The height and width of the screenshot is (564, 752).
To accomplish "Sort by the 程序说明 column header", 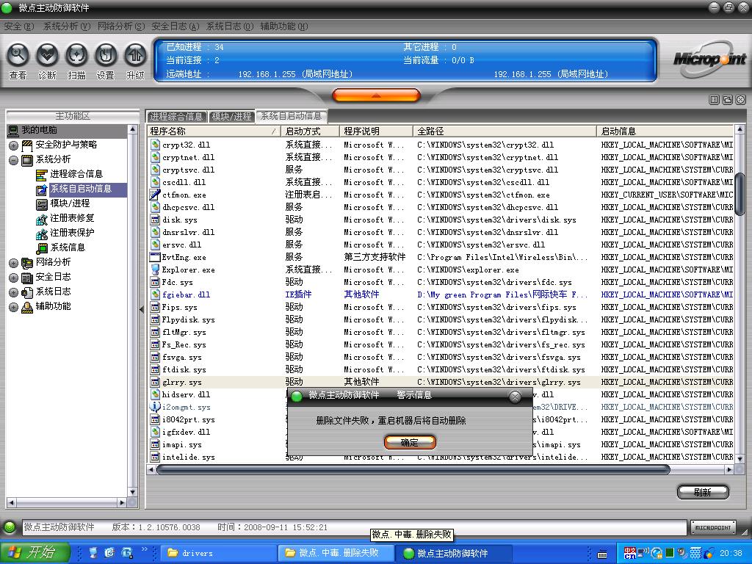I will (x=377, y=131).
